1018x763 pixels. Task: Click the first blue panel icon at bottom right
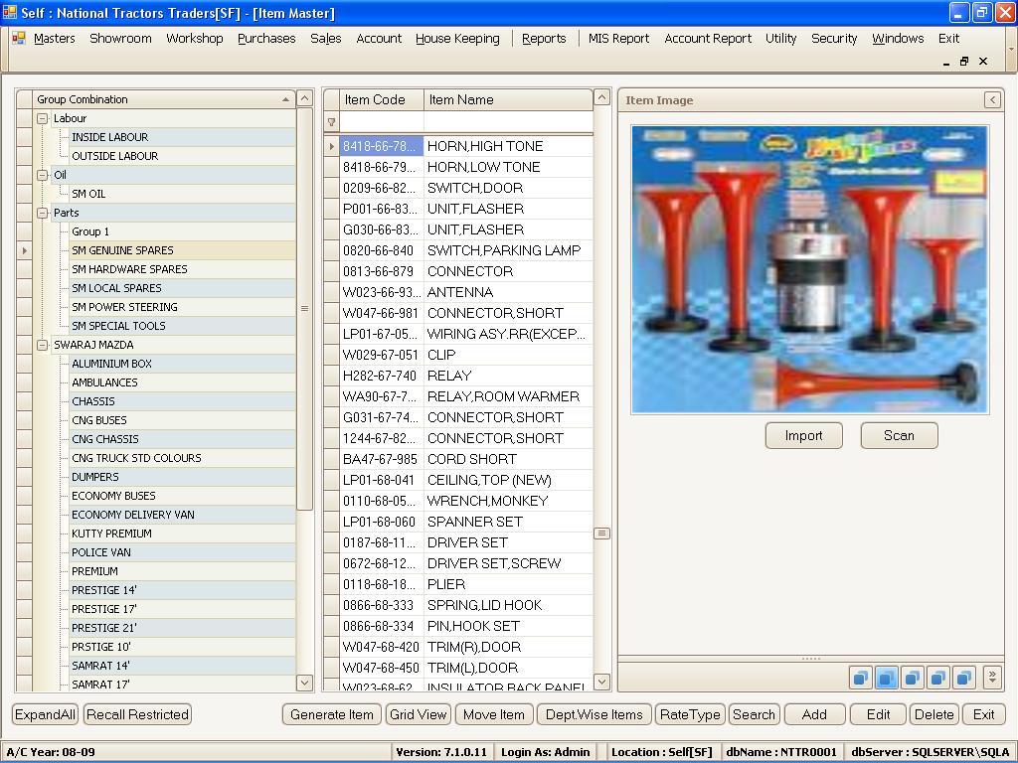pyautogui.click(x=860, y=678)
